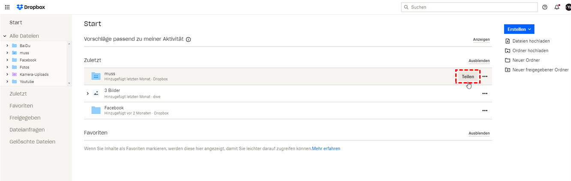
Task: Follow the Mehr erfahren link
Action: [x=326, y=149]
